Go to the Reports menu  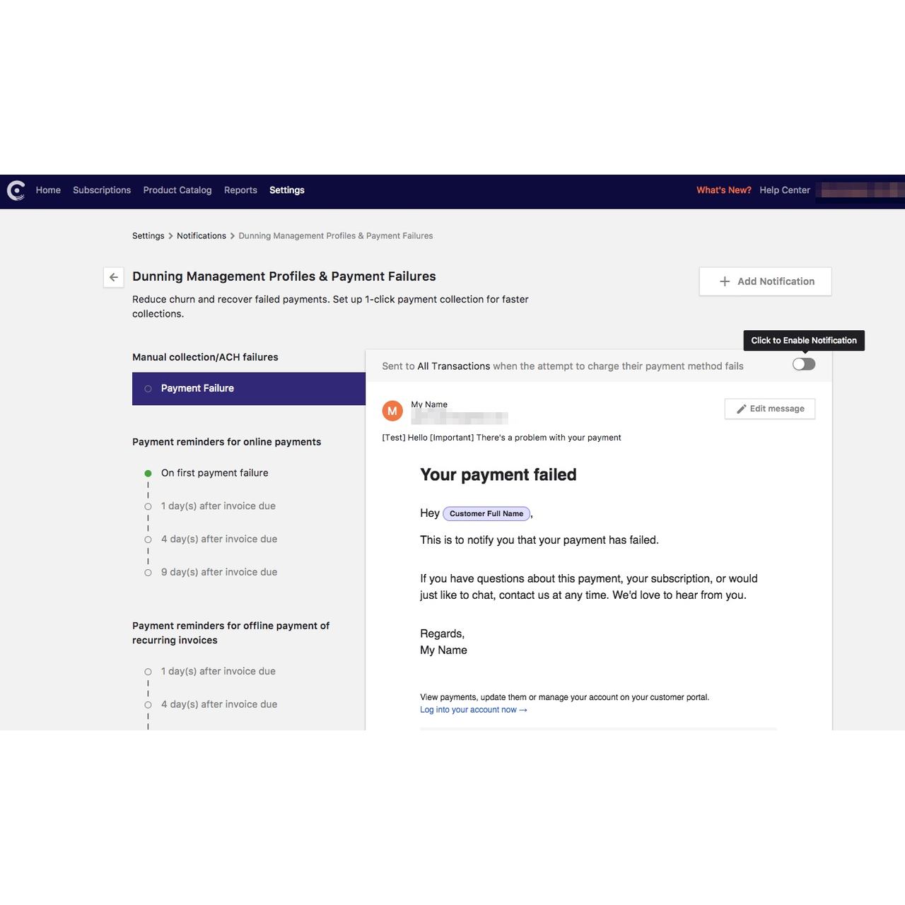point(240,190)
